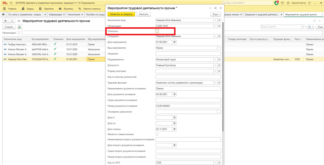Expand the Вид мероприятия dropdown
The height and width of the screenshot is (165, 324).
point(219,48)
